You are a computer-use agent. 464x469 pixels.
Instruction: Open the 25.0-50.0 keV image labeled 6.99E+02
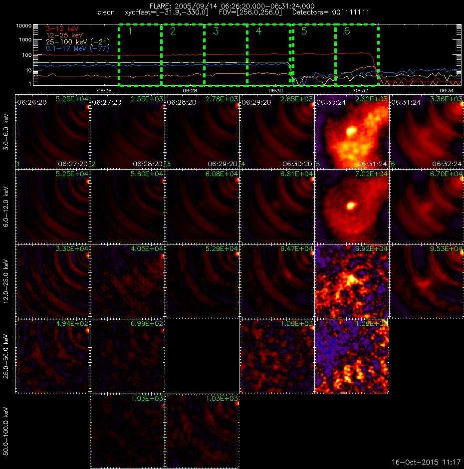tap(127, 356)
